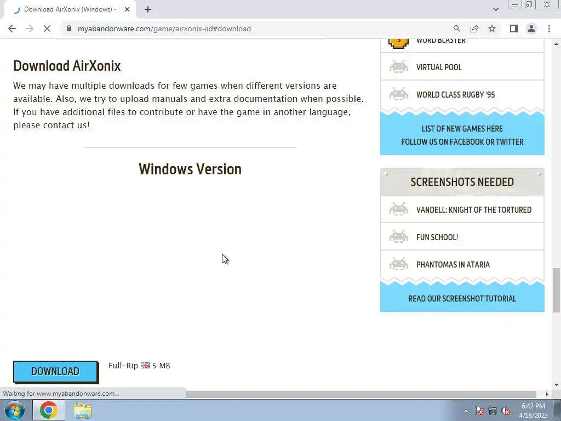Image resolution: width=561 pixels, height=421 pixels.
Task: Click the network tray icon
Action: tap(493, 411)
